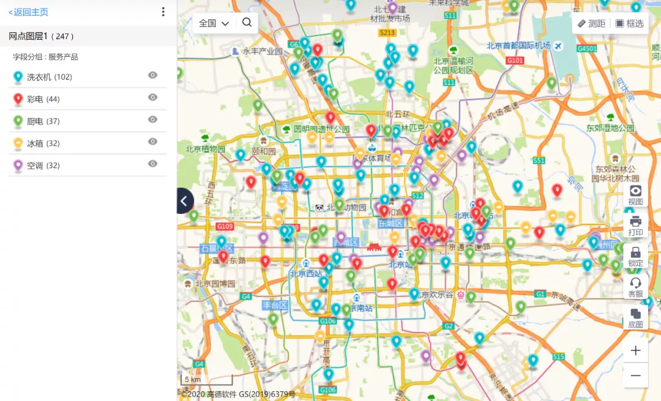Open the three-dot options menu
Viewport: 661px width, 401px height.
coord(162,12)
